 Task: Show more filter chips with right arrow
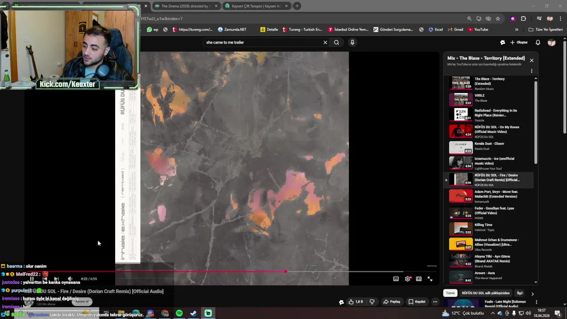tap(532, 293)
